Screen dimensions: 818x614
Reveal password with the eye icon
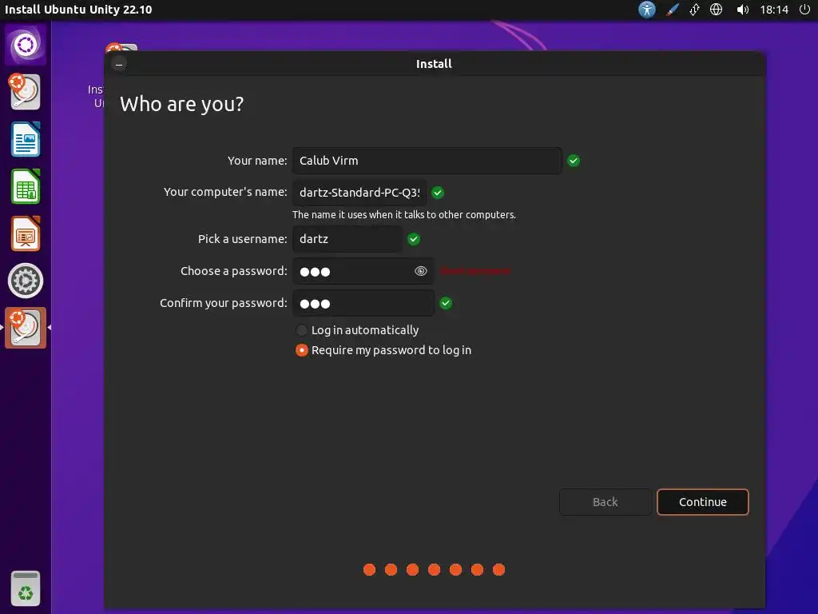coord(420,271)
